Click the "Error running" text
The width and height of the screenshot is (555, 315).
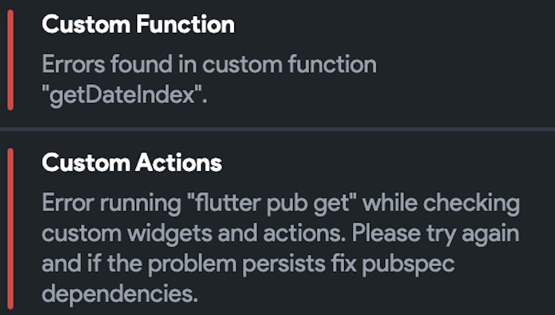coord(109,203)
